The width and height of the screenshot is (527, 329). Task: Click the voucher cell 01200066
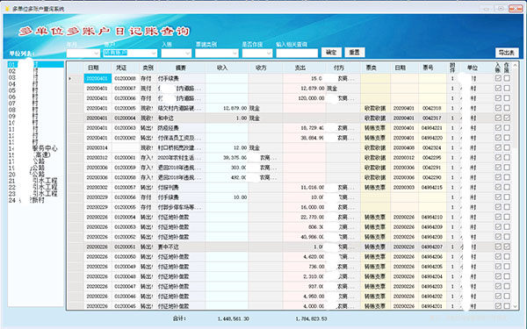coord(125,98)
